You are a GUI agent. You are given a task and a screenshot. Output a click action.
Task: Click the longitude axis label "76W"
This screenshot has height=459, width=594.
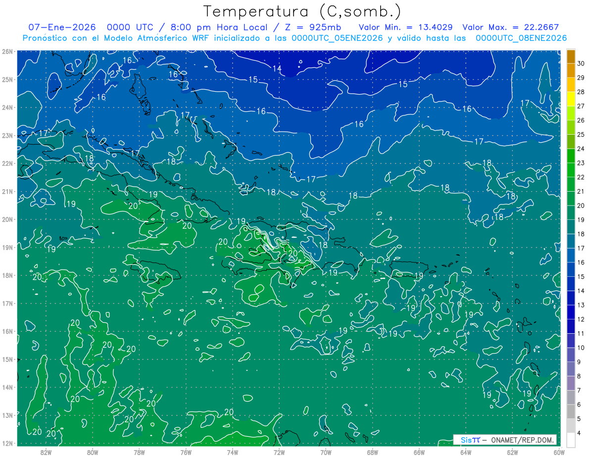pyautogui.click(x=186, y=452)
